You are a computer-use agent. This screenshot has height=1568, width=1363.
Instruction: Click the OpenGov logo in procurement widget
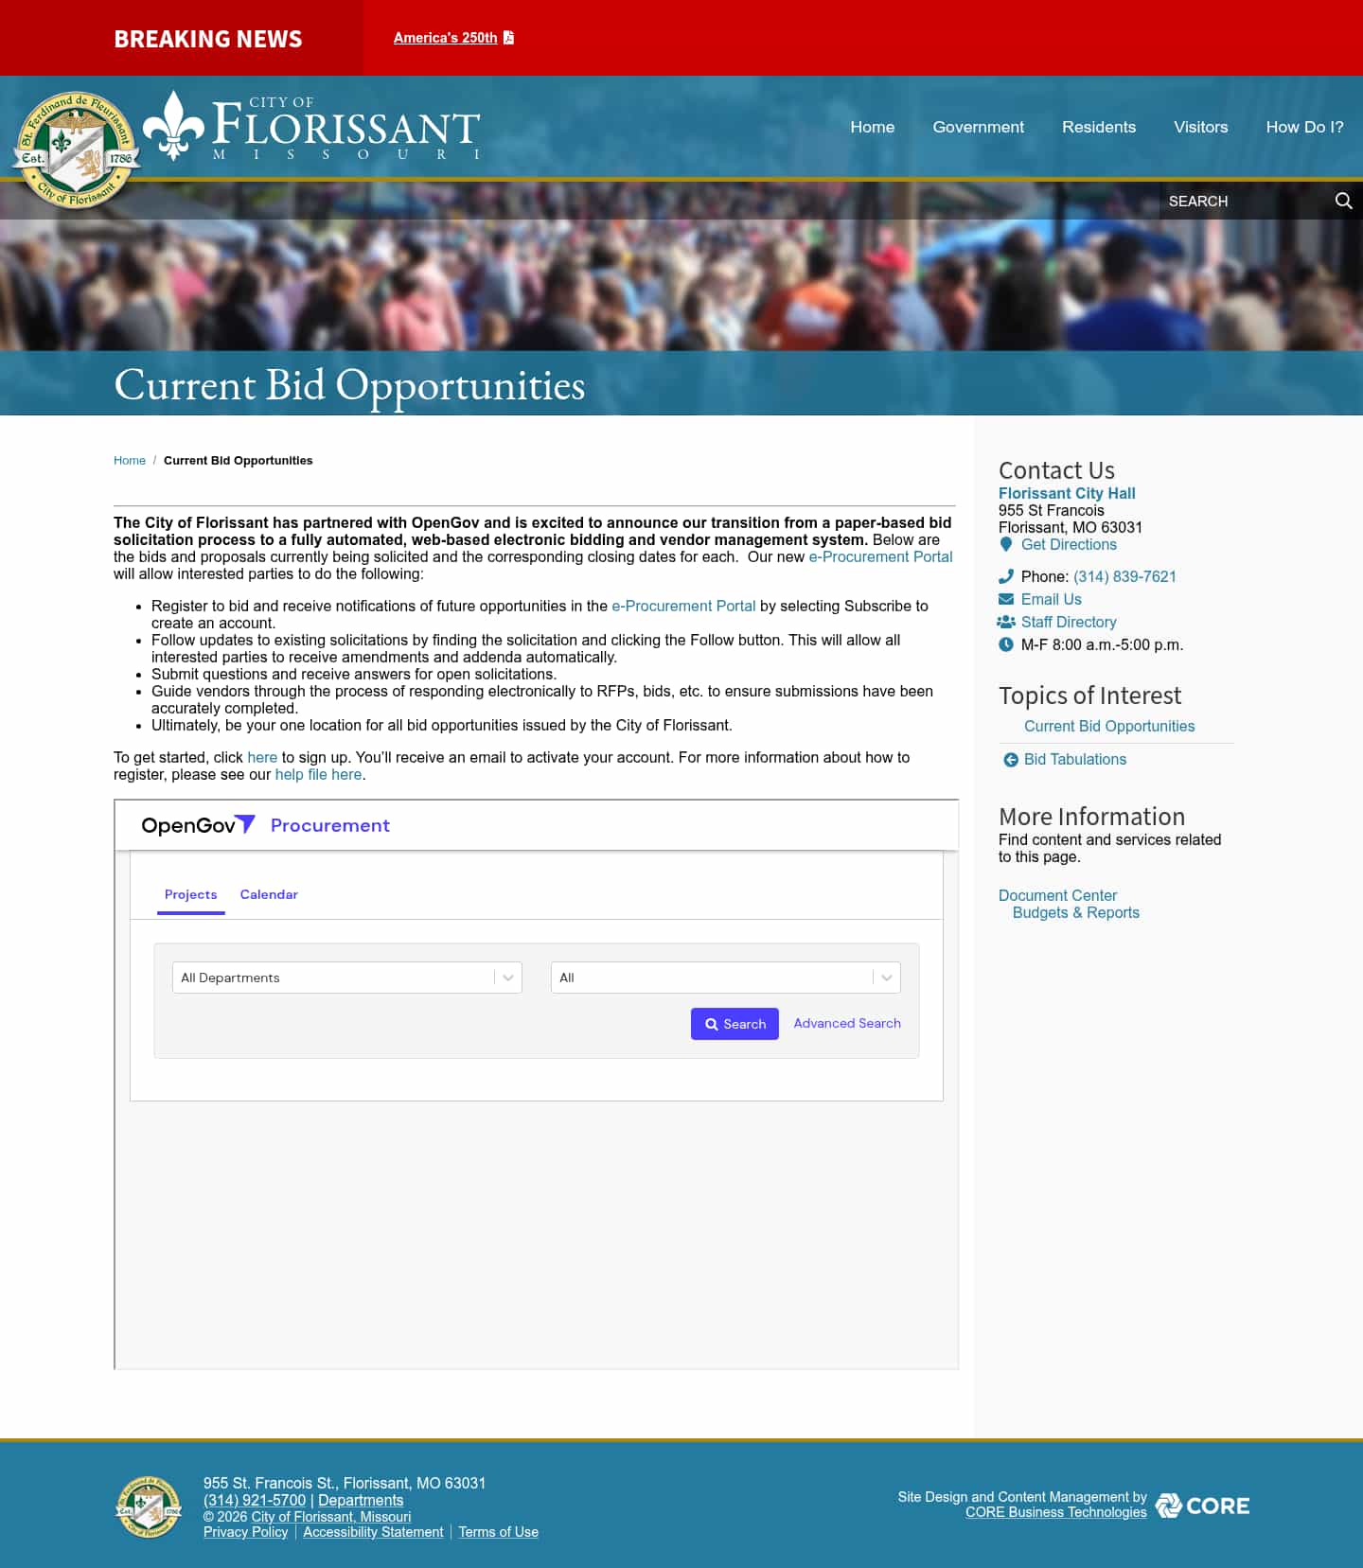(198, 825)
